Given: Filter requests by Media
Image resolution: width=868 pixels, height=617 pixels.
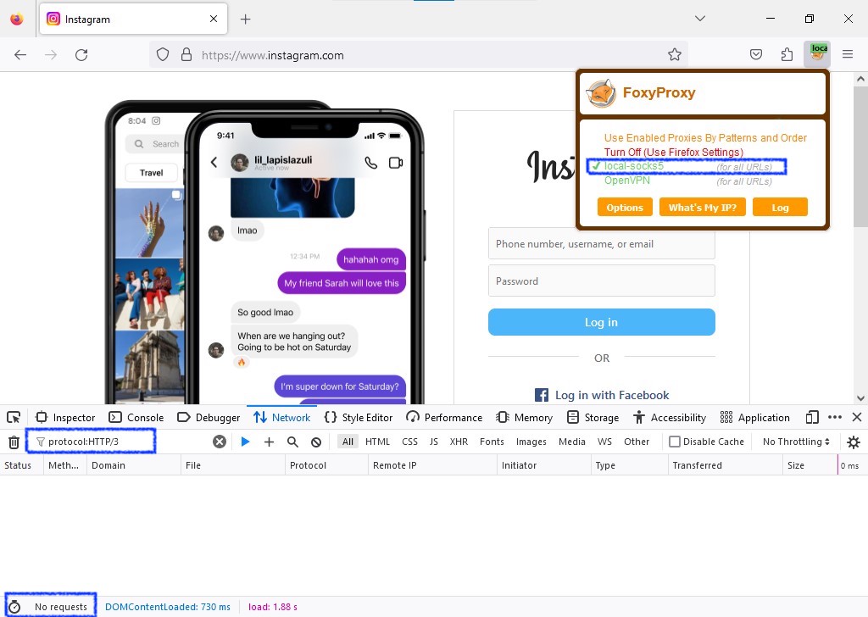Looking at the screenshot, I should tap(572, 442).
